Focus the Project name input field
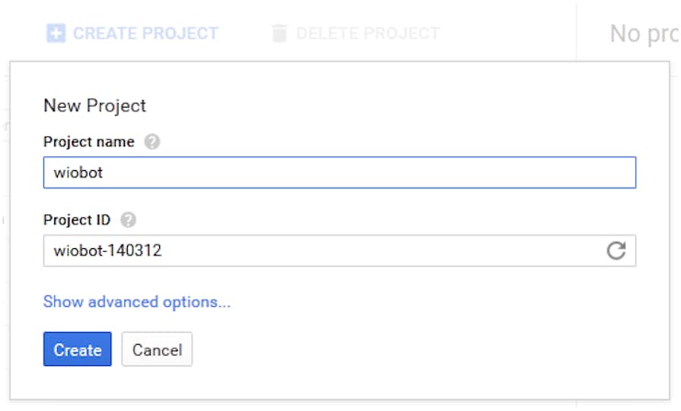Viewport: 681px width, 411px height. coord(340,172)
